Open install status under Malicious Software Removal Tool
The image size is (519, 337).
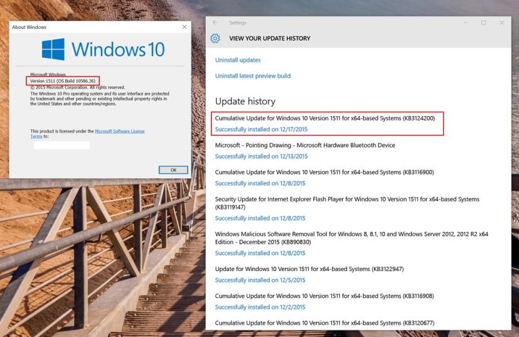click(260, 253)
